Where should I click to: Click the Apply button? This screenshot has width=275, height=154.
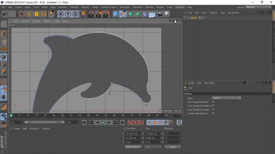(x=173, y=147)
